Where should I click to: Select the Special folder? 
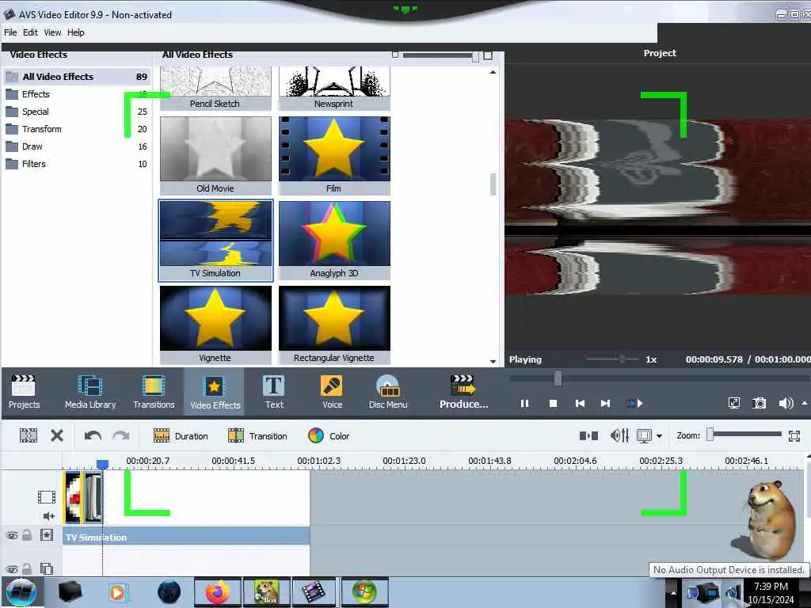[77, 112]
